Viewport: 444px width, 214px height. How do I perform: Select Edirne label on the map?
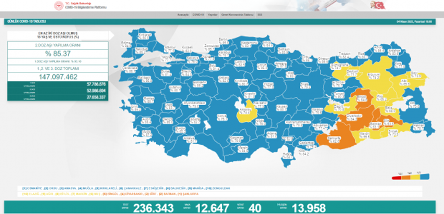pos(126,45)
